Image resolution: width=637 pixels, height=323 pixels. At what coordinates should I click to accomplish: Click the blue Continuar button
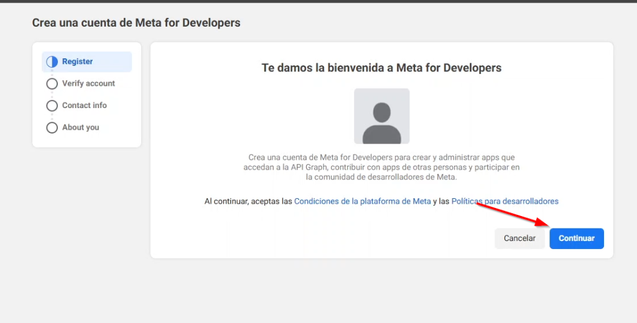point(577,239)
